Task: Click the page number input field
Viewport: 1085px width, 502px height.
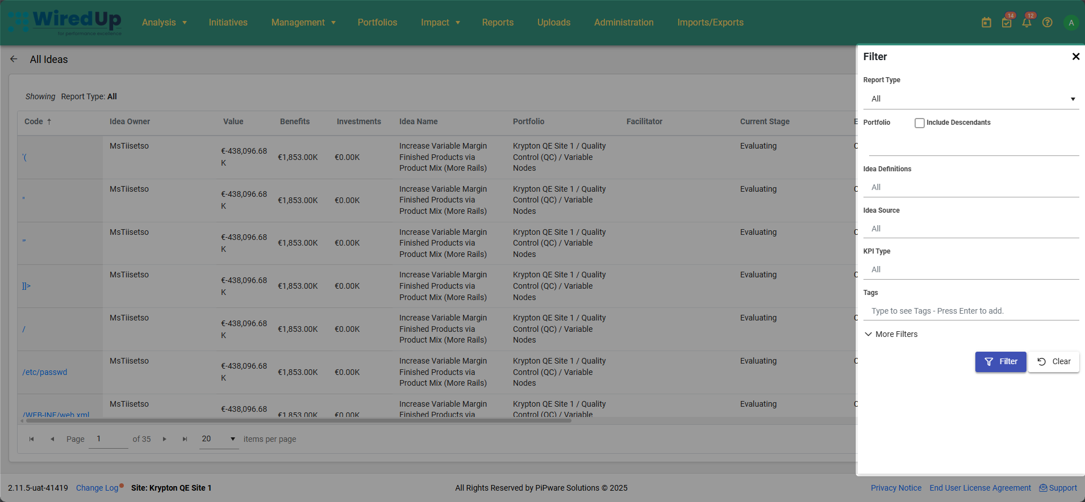Action: [x=108, y=439]
